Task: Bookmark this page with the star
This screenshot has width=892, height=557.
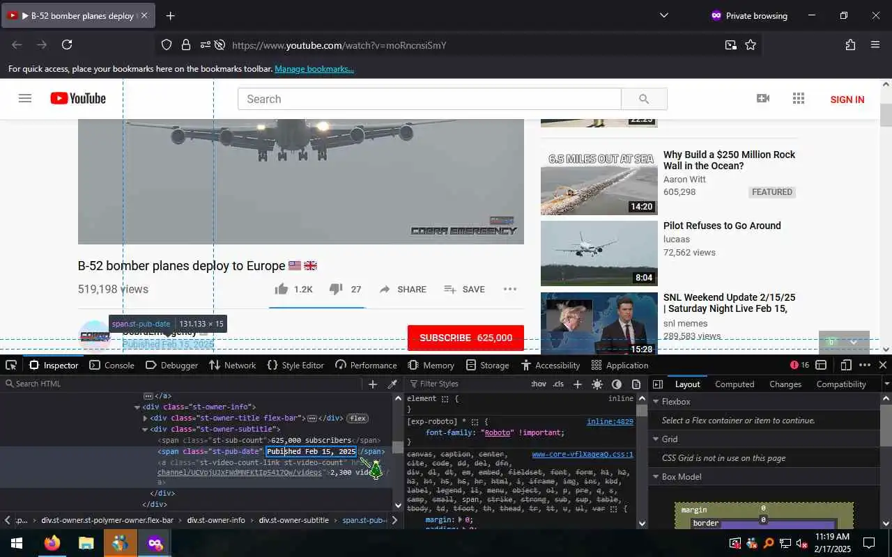Action: [751, 45]
